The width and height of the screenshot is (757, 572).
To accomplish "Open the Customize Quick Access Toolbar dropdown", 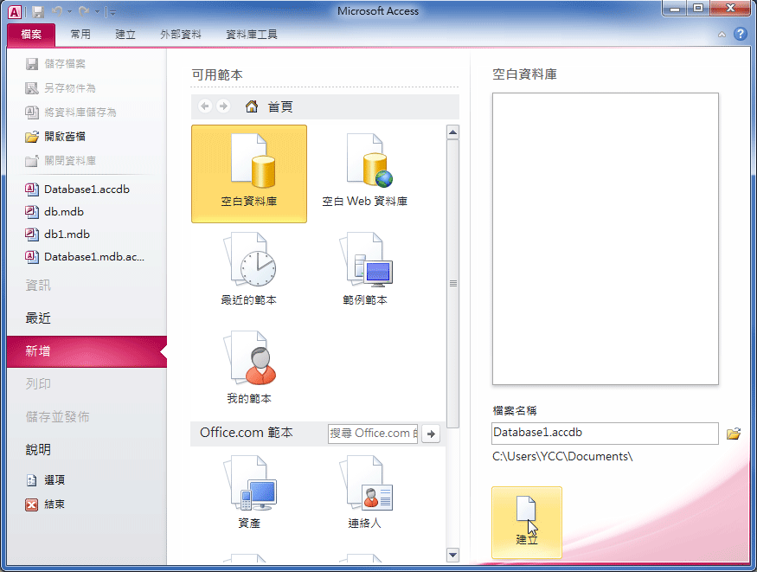I will coord(112,12).
